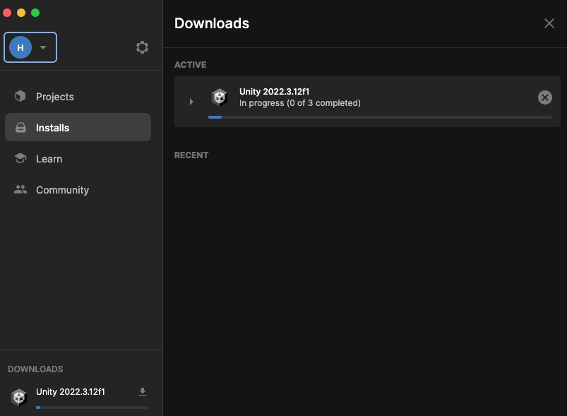Select the Unity 2022.3.12f1 sidebar download label

(71, 392)
